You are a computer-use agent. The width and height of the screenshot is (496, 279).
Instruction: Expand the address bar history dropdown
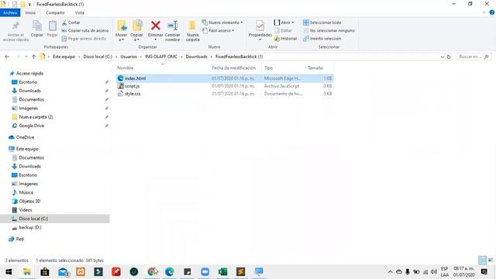[x=443, y=57]
